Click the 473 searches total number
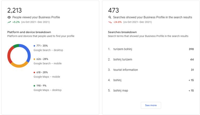This screenshot has height=115, width=200. (x=113, y=10)
